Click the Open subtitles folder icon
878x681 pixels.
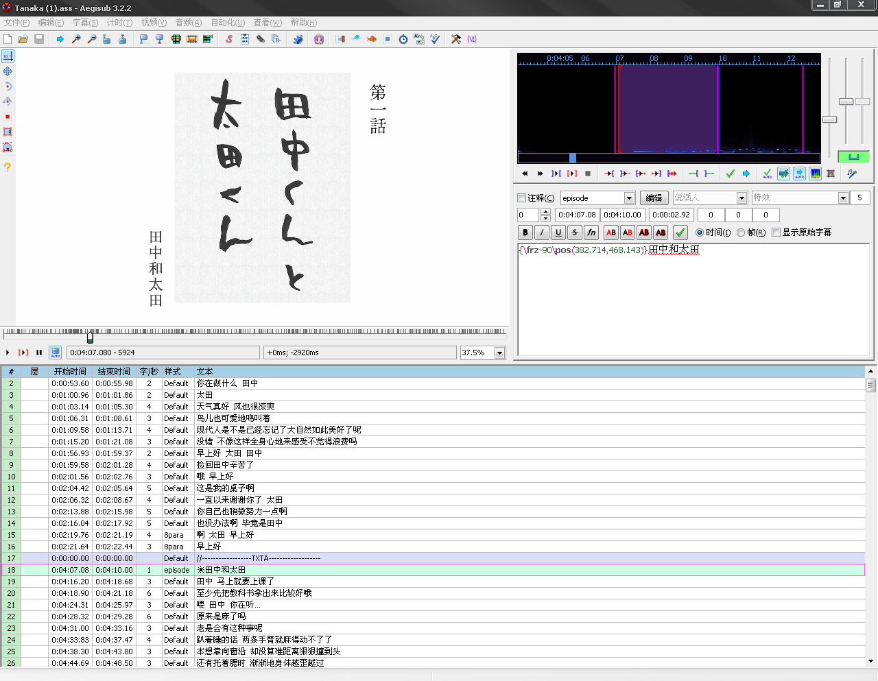(x=23, y=39)
